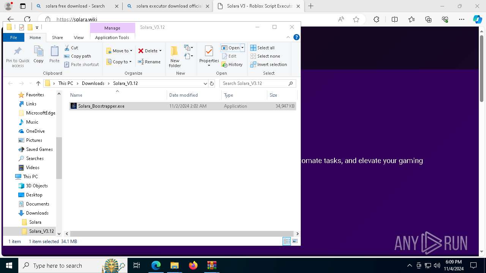
Task: Expand the Open button dropdown arrow
Action: [x=242, y=48]
